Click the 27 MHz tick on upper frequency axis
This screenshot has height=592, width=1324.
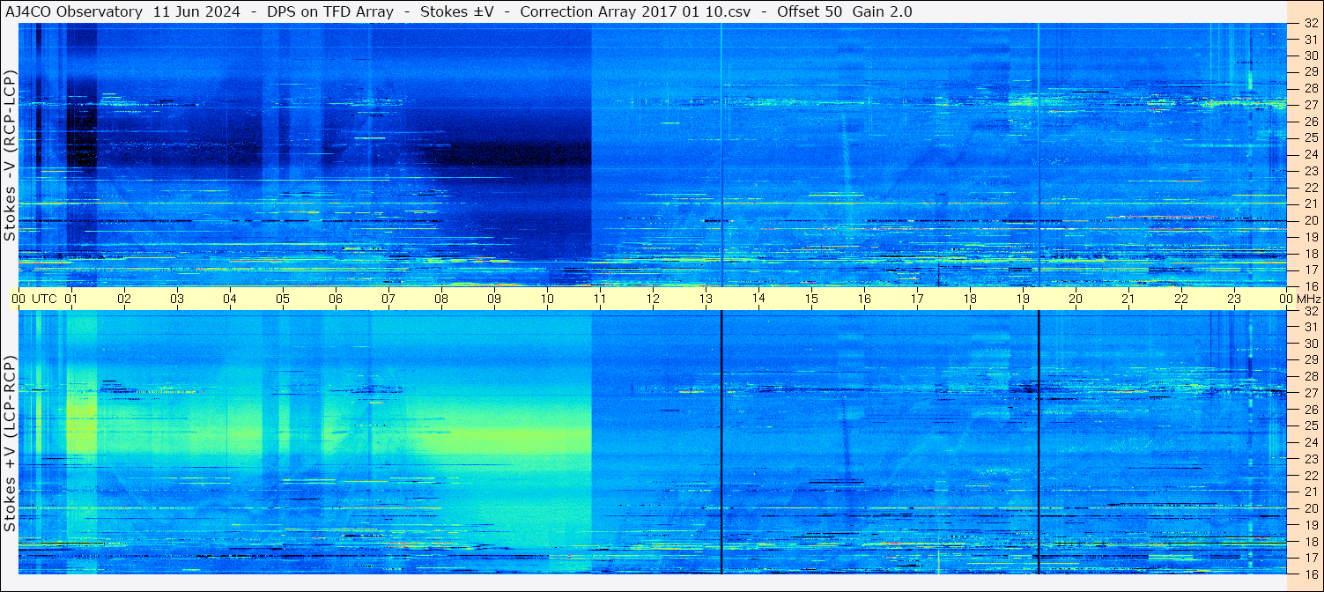pos(1311,104)
